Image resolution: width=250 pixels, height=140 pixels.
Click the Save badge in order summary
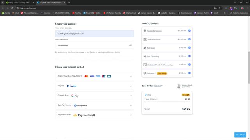186,95
